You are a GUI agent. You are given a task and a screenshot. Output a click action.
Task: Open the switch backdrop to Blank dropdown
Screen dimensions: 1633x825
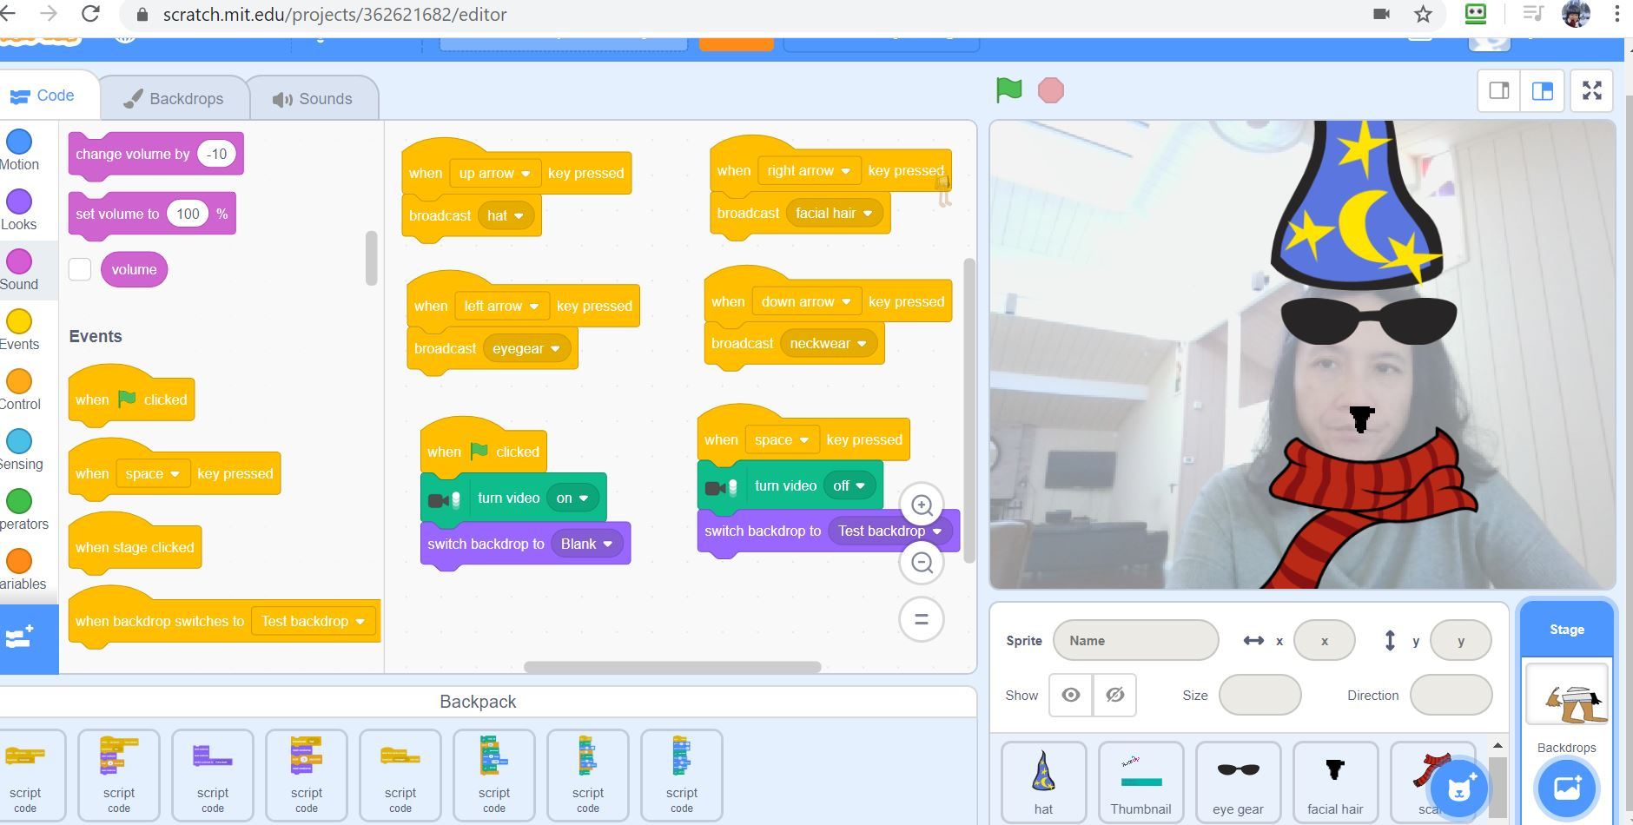click(586, 544)
